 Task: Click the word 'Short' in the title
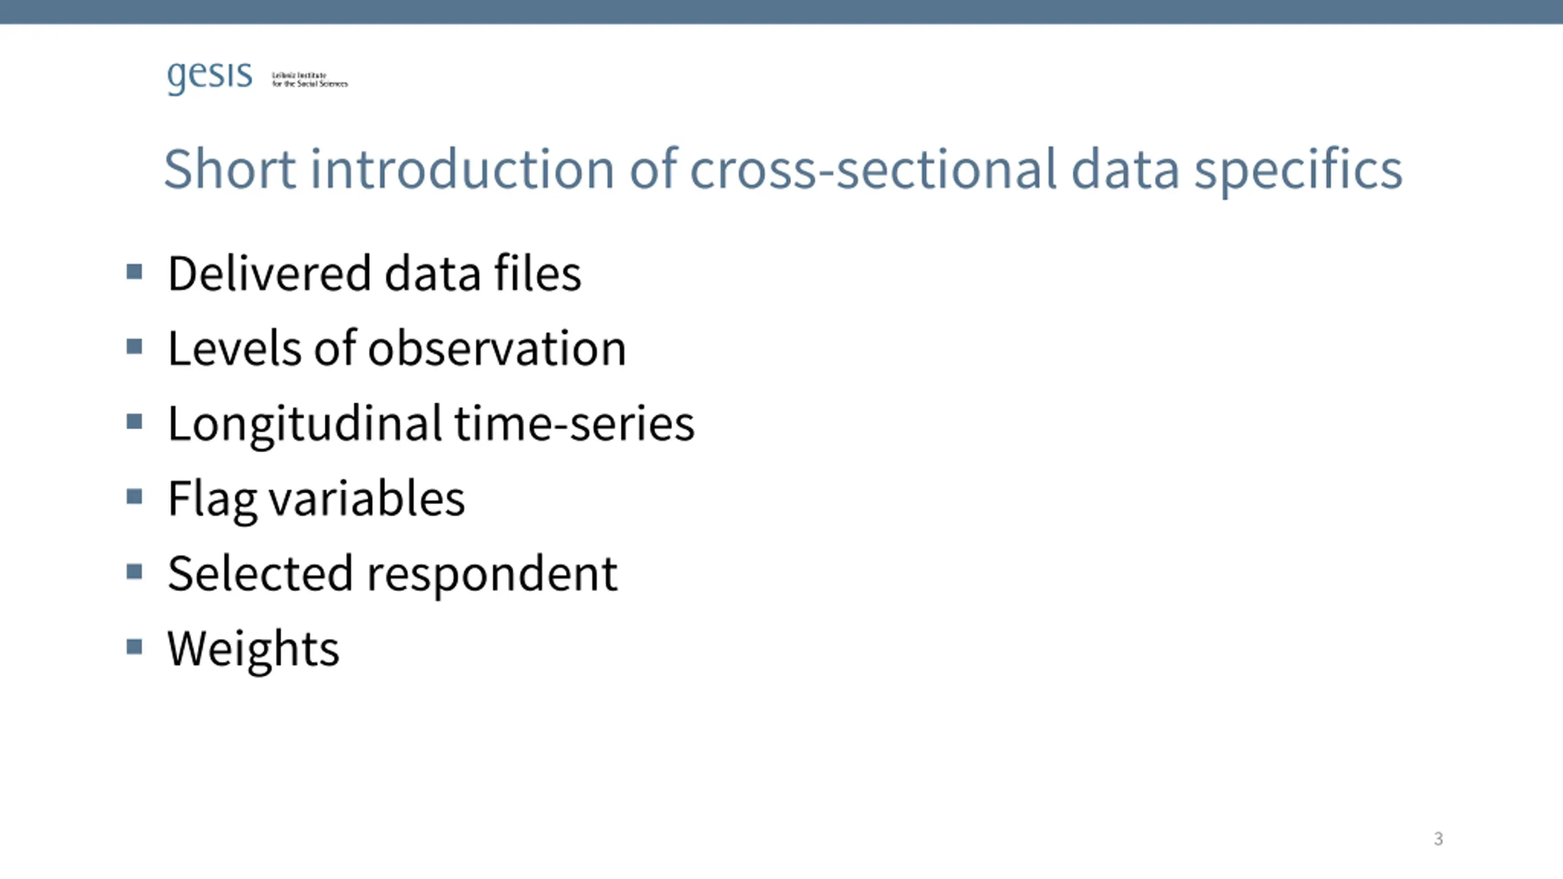(230, 168)
